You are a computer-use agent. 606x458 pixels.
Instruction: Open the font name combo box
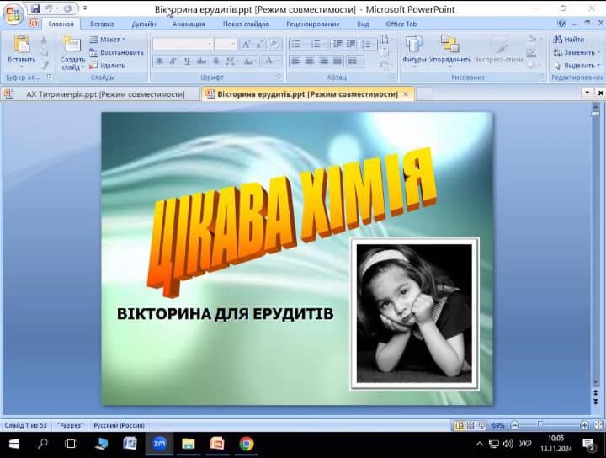[183, 44]
